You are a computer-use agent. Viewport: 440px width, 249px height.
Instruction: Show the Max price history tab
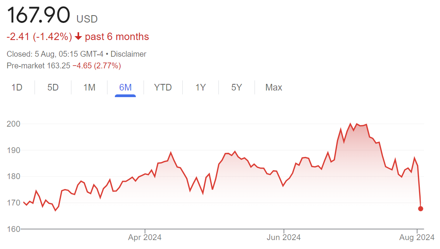tap(274, 87)
